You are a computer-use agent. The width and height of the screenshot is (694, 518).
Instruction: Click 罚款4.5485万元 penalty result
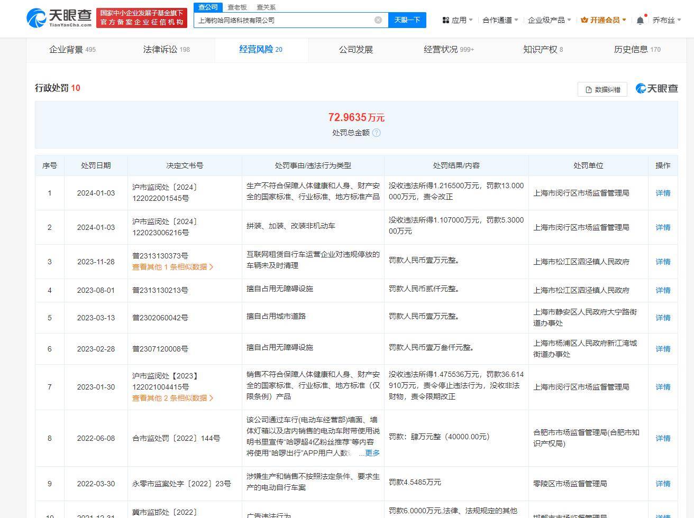(x=415, y=482)
